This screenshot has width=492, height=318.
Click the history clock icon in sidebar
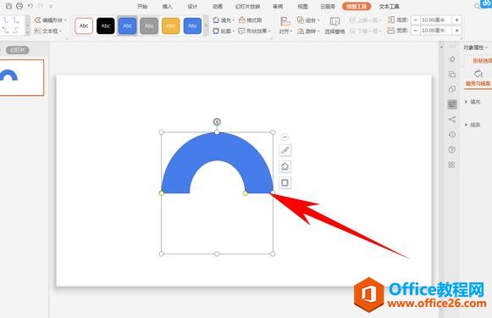pyautogui.click(x=452, y=135)
